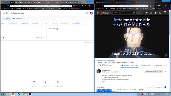
Task: Open Anime Is Life channel avatar
Action: click(99, 71)
